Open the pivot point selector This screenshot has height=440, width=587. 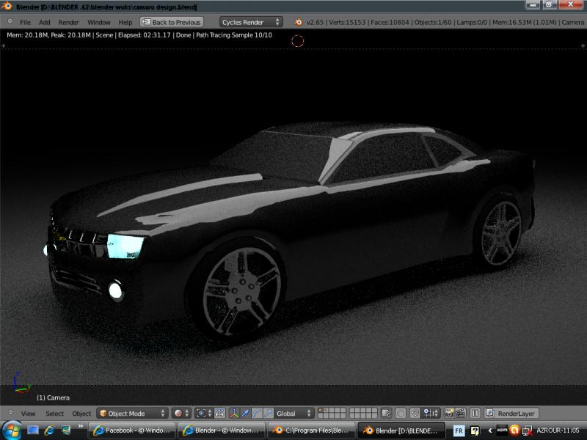pos(204,413)
